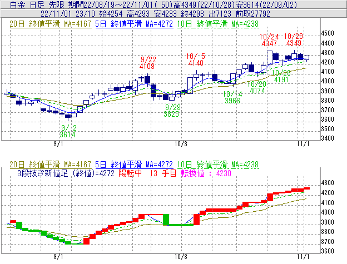Click the 11/1 date label under lower chart
This screenshot has width=347, height=264.
click(303, 256)
